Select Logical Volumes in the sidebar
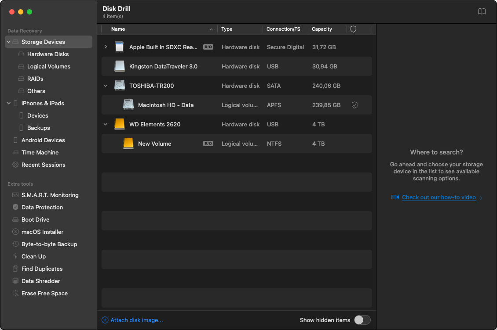Screen dimensions: 497x330 tap(49, 66)
